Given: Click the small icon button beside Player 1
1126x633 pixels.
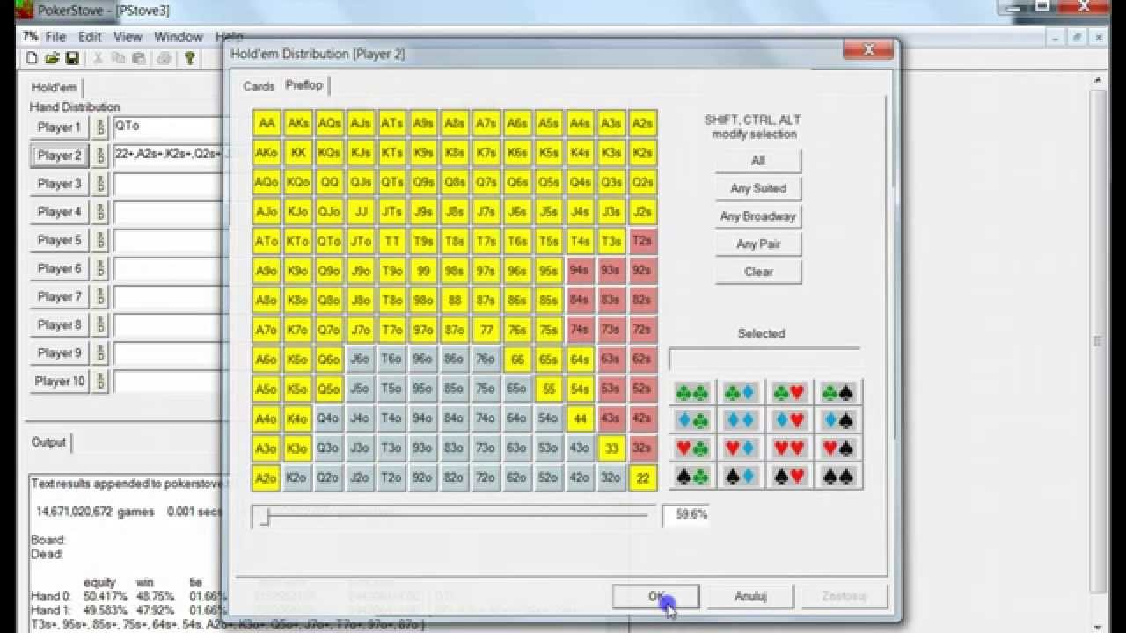Looking at the screenshot, I should [x=100, y=127].
